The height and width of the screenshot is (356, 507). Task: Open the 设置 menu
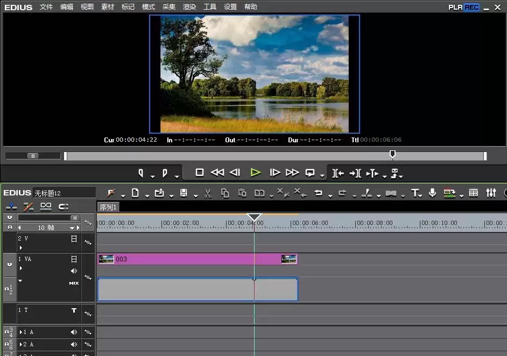click(230, 7)
